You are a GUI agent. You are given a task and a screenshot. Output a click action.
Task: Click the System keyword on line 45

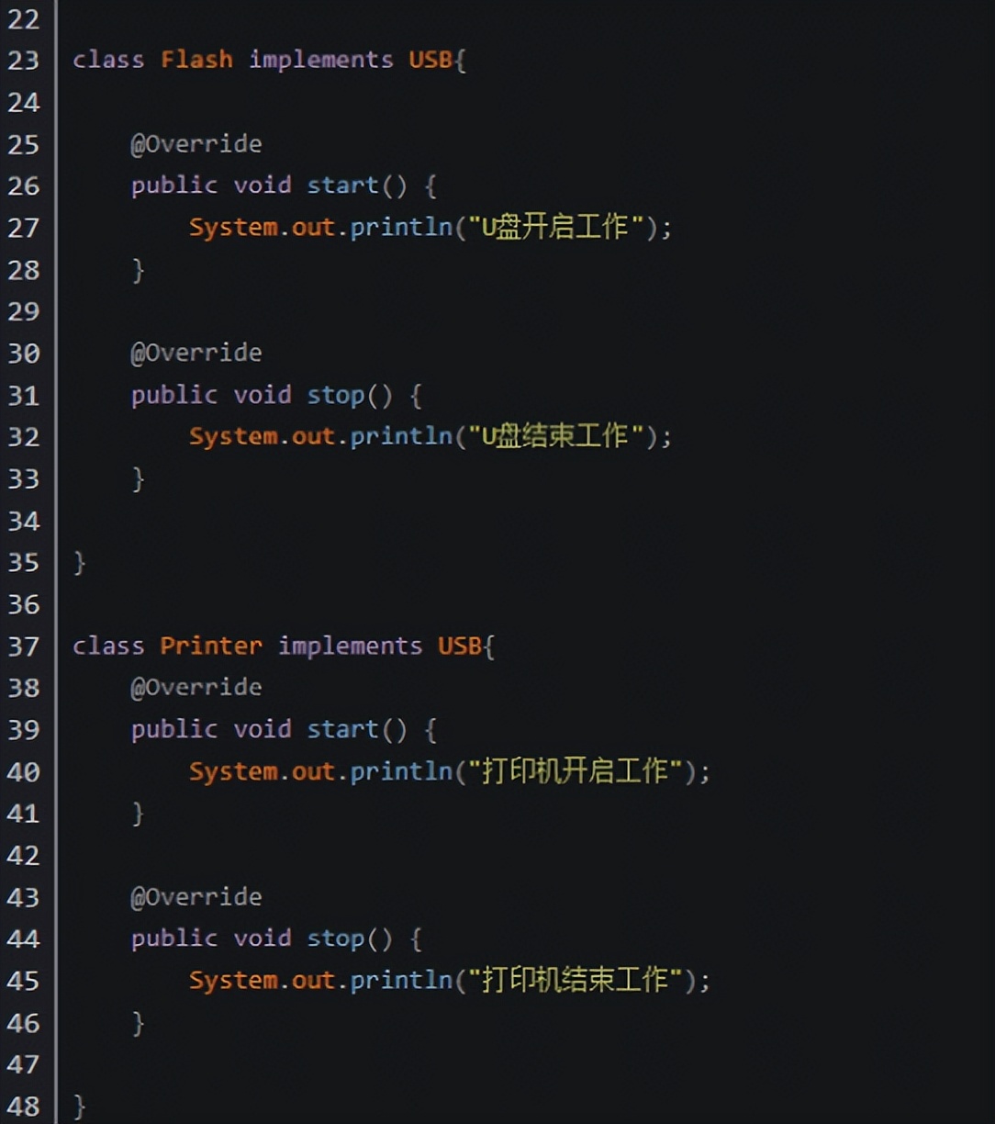232,981
